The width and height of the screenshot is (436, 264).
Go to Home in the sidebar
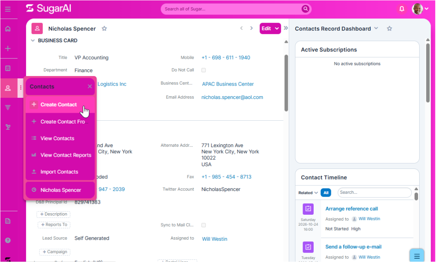8,29
